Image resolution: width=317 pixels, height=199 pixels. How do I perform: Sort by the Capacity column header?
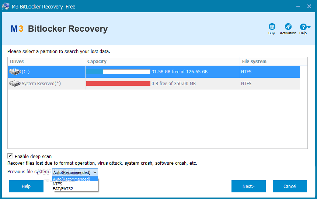point(163,62)
